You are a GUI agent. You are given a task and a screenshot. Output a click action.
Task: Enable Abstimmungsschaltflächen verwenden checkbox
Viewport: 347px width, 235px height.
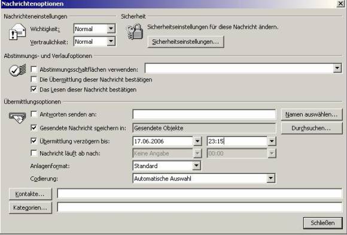pyautogui.click(x=34, y=69)
